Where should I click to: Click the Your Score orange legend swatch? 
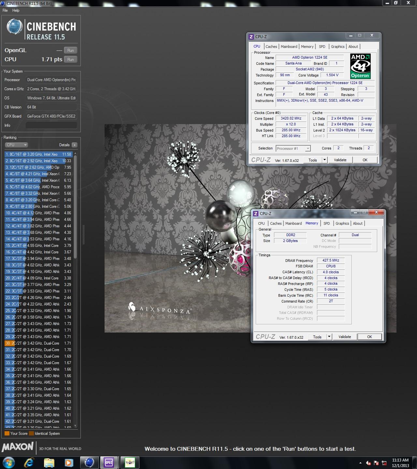tap(7, 433)
